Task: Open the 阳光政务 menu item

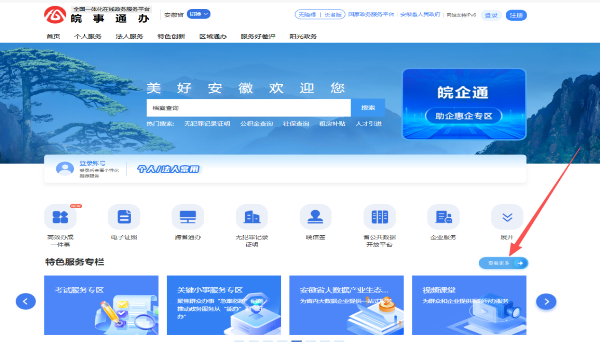Action: click(303, 36)
